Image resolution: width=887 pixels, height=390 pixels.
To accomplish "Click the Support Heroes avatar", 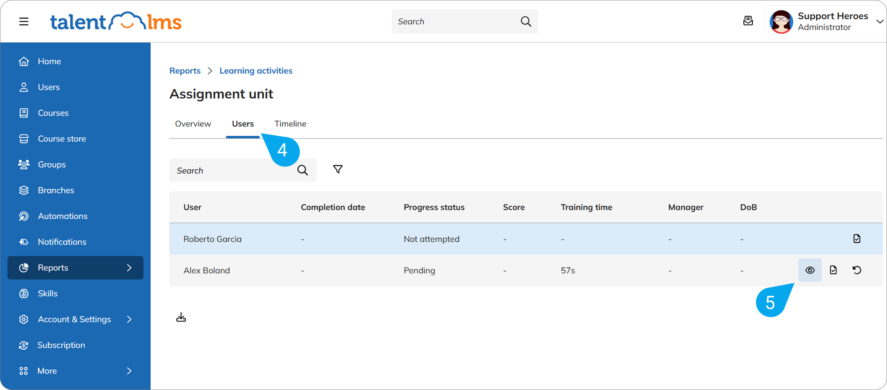I will [781, 22].
